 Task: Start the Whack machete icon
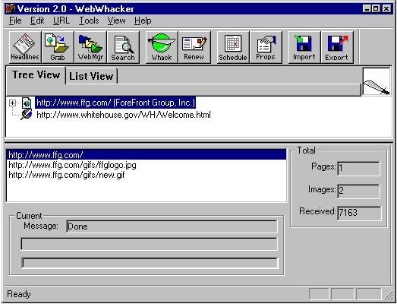click(x=162, y=47)
